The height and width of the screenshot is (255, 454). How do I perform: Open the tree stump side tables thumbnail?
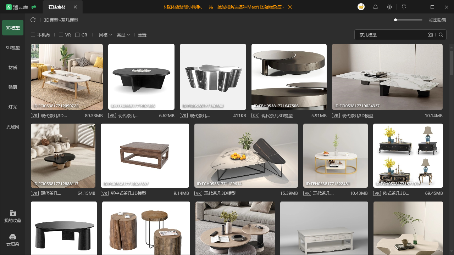point(146,228)
